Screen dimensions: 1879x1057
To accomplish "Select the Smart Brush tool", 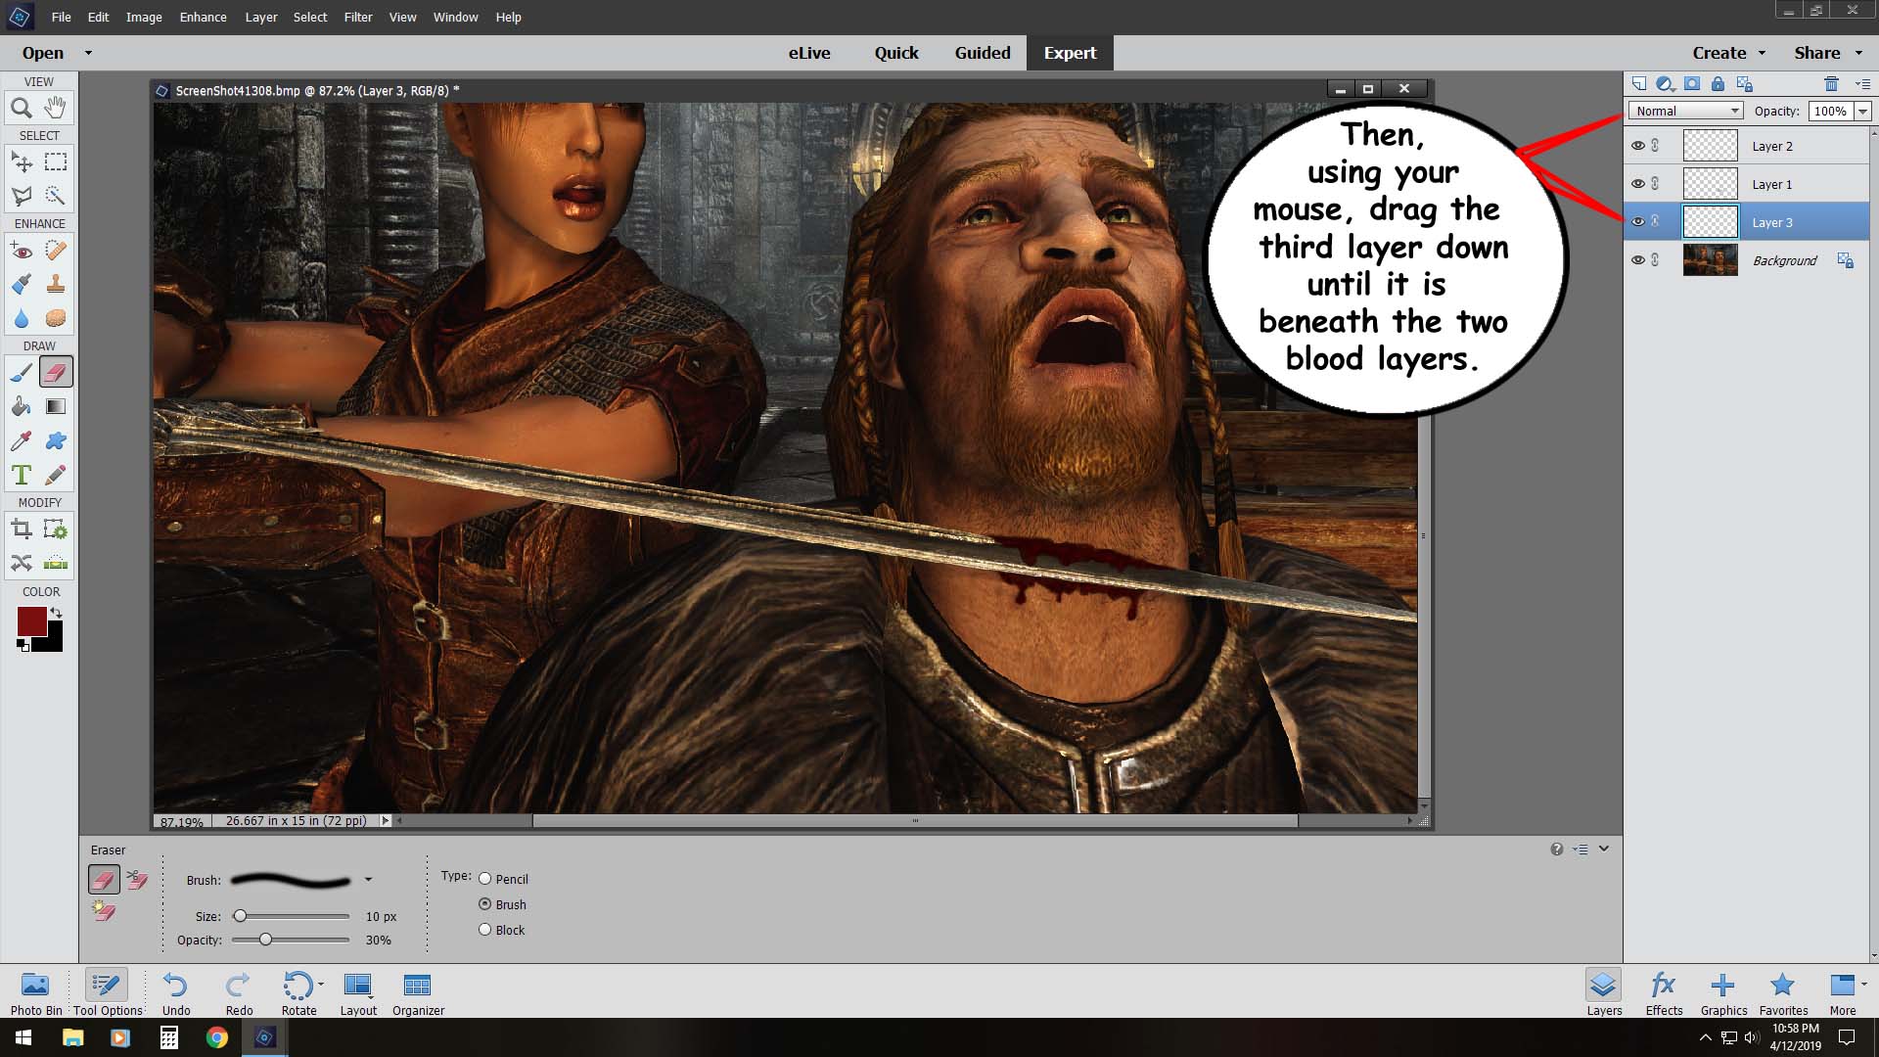I will coord(22,285).
